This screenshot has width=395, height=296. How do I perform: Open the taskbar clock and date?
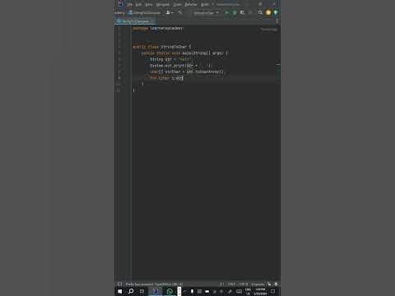tap(260, 291)
